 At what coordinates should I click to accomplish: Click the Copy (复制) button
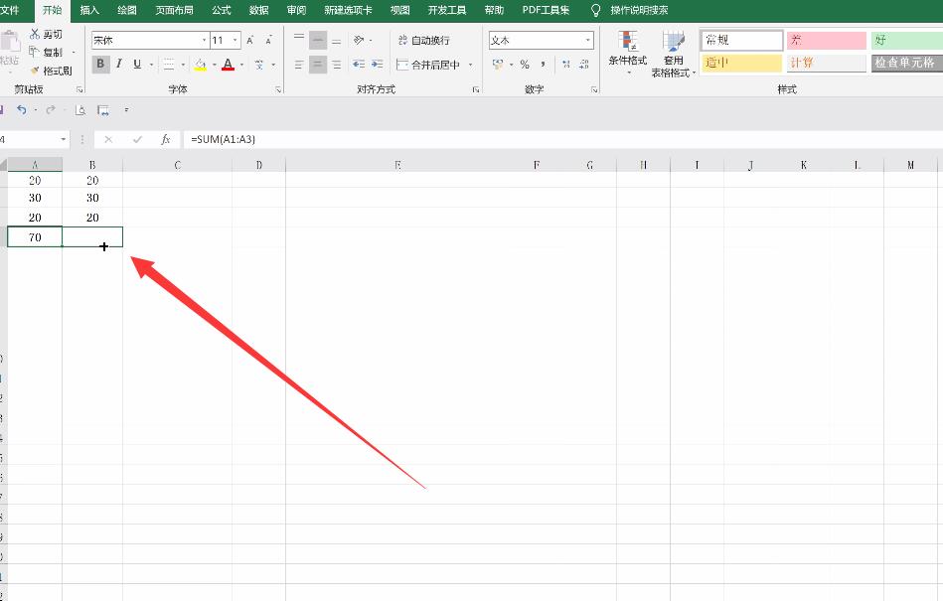(x=46, y=53)
